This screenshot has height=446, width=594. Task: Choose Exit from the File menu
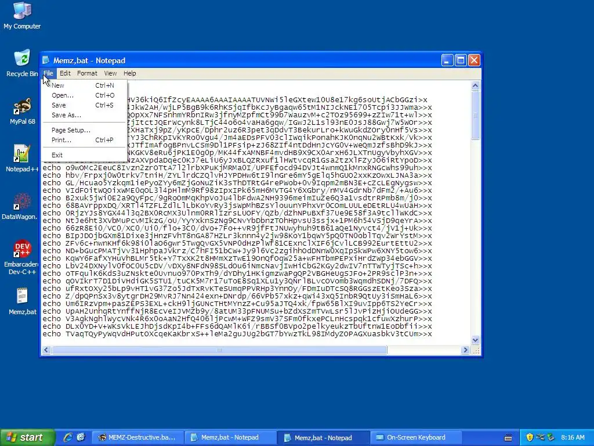[84, 154]
